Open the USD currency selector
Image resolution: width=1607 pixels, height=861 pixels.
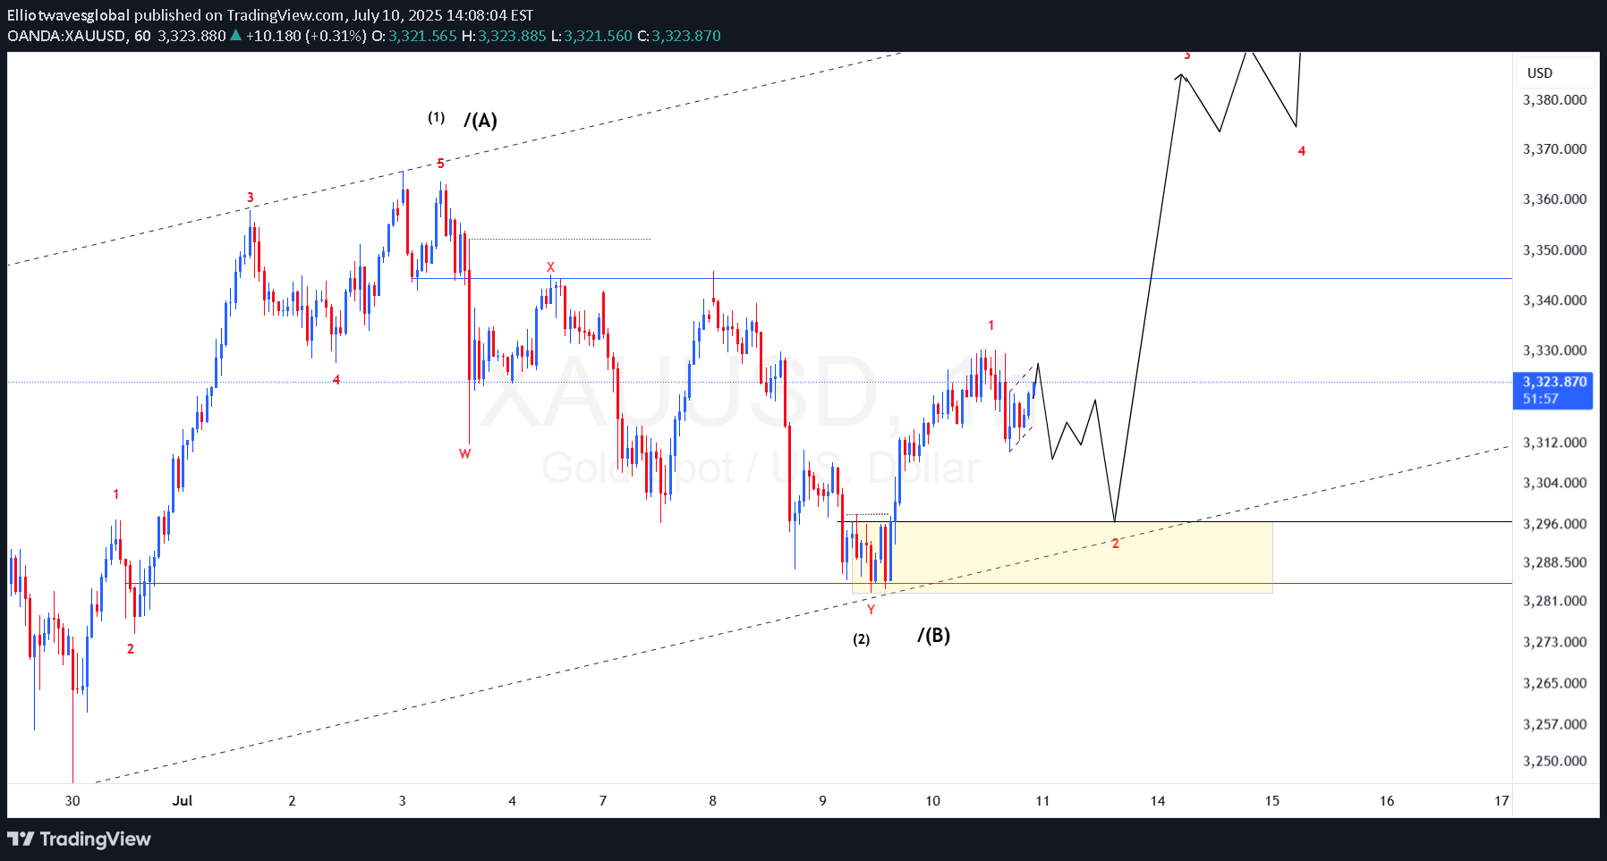click(x=1540, y=73)
